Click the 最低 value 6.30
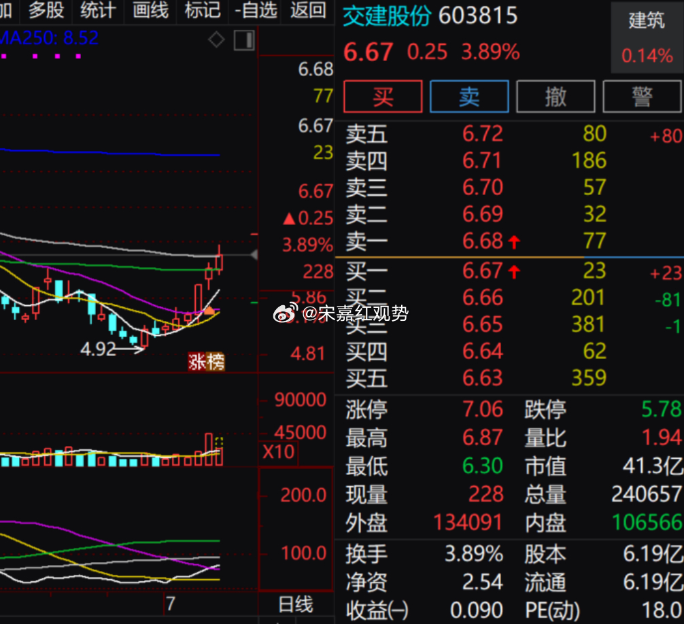The width and height of the screenshot is (684, 624). pos(483,466)
